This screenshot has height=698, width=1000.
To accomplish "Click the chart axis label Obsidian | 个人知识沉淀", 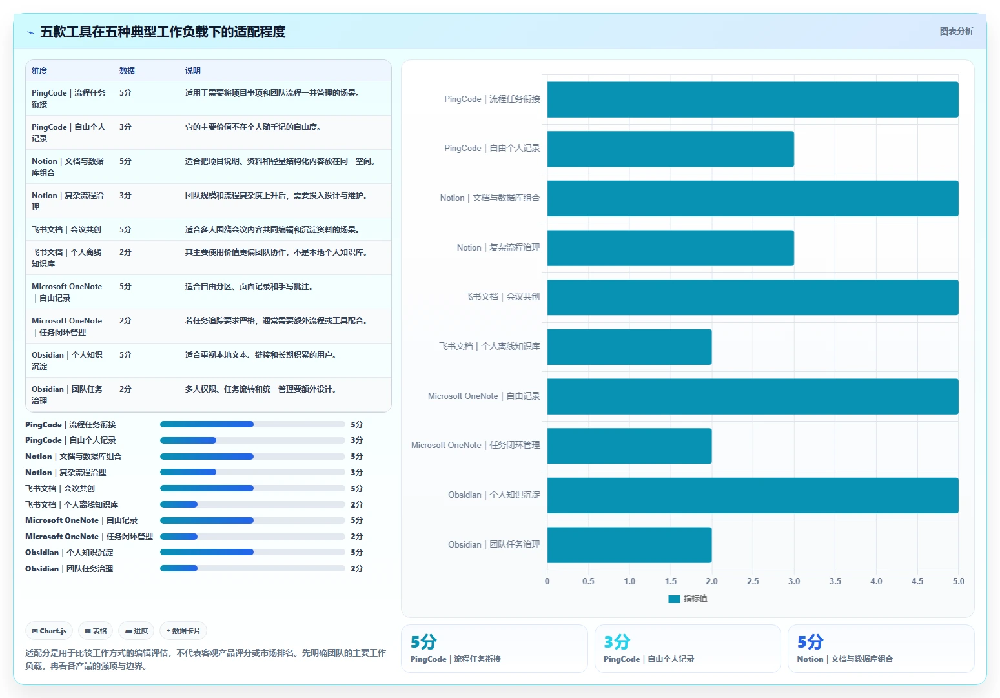I will pos(494,495).
